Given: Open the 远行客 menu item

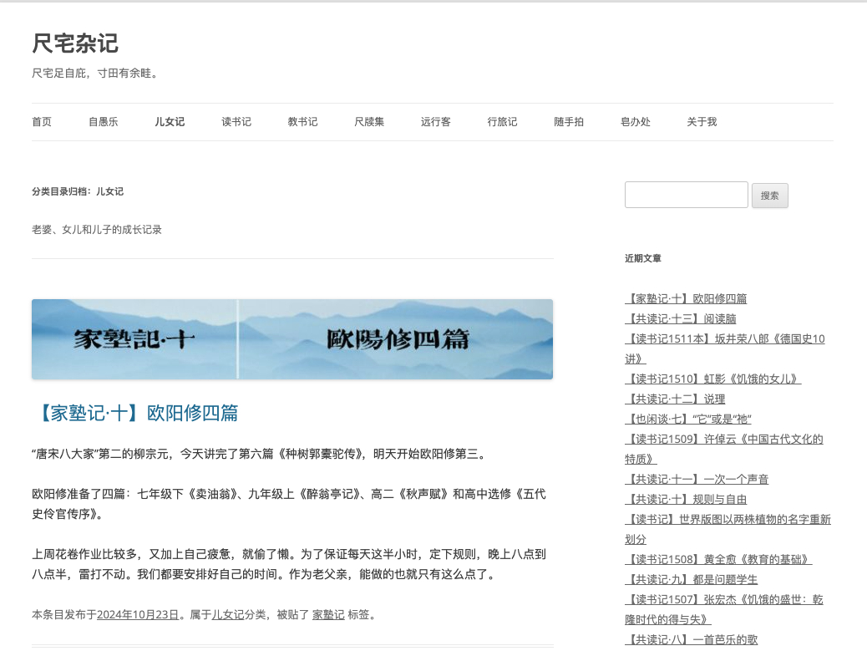Looking at the screenshot, I should click(436, 122).
